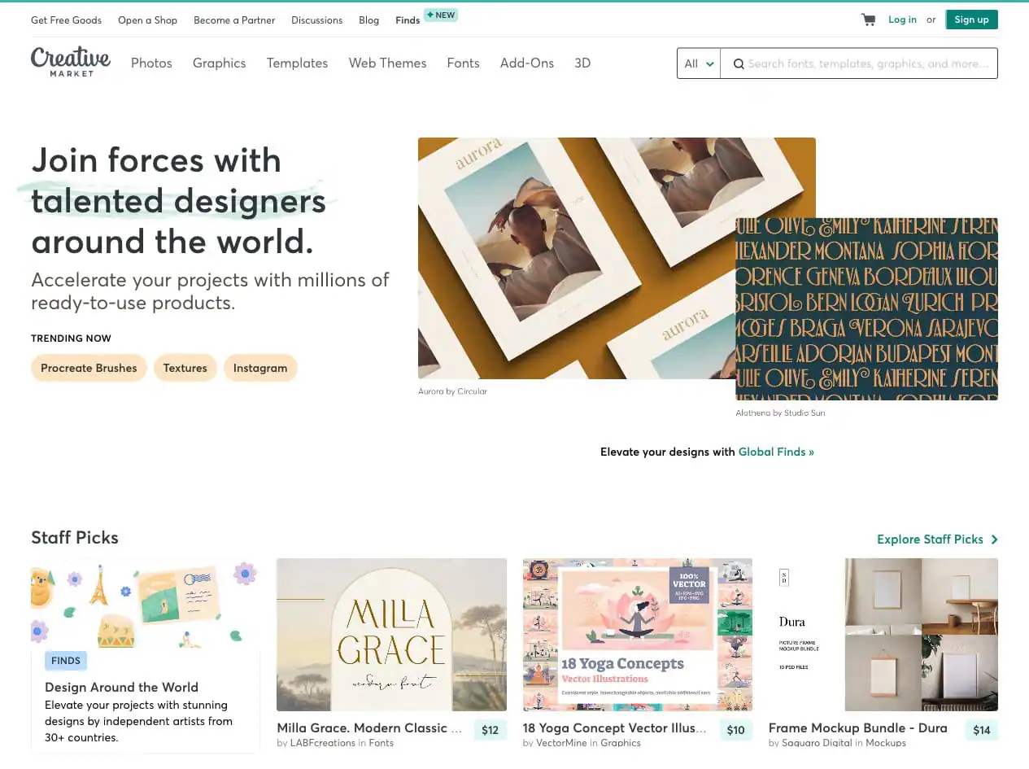The height and width of the screenshot is (769, 1029).
Task: Click the Creative Market logo
Action: [71, 62]
